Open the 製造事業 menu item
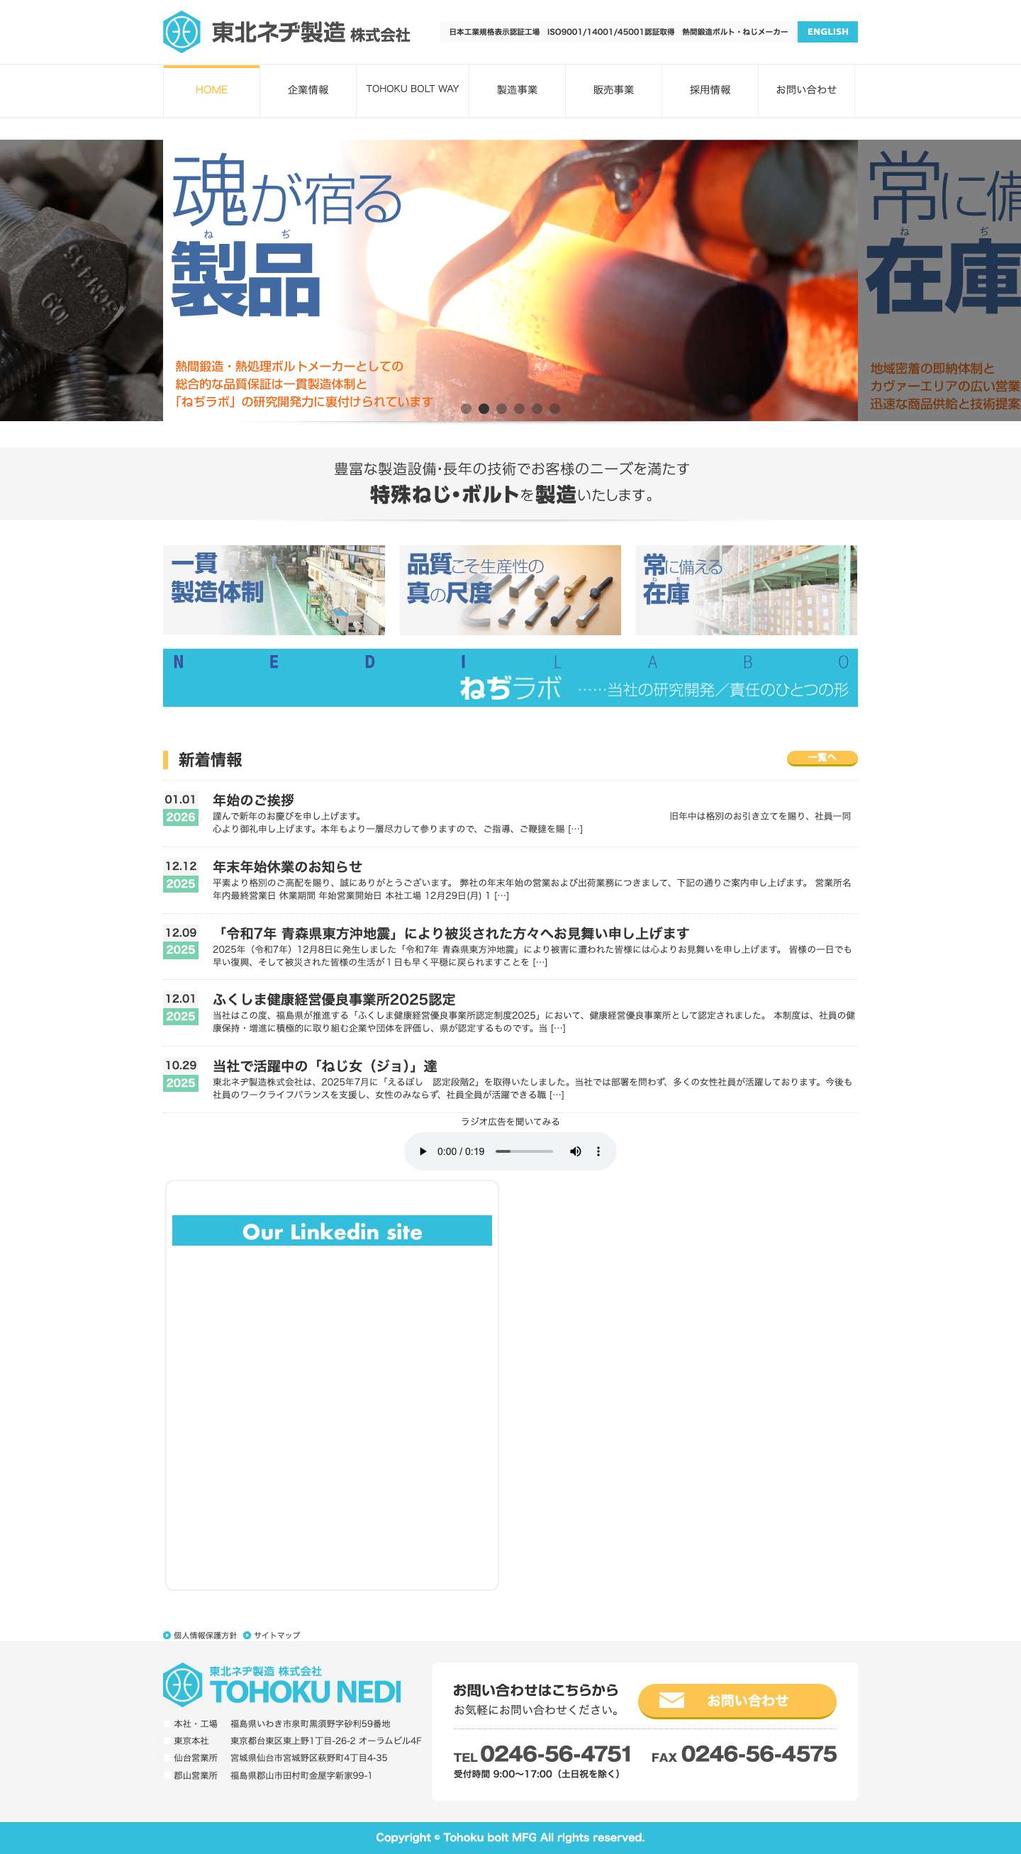 518,90
